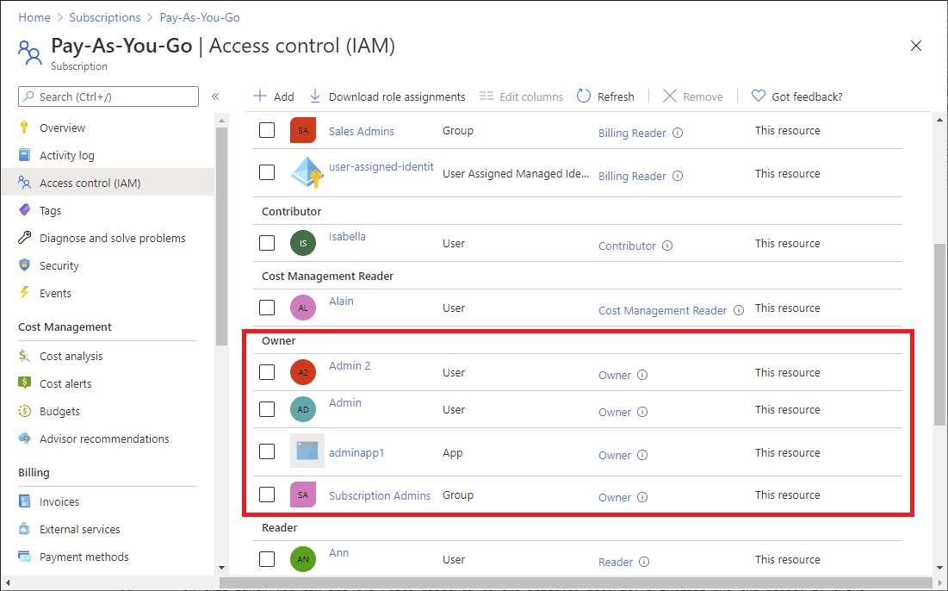
Task: Go to Home breadcrumb
Action: tap(34, 17)
